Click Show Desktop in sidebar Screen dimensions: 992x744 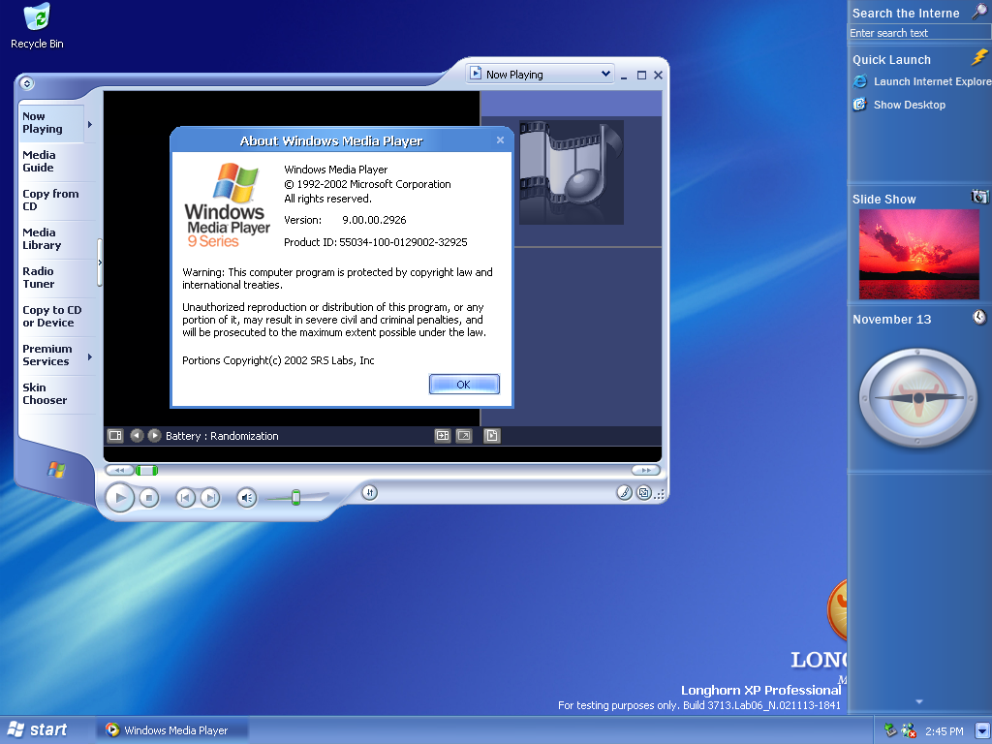[x=909, y=105]
